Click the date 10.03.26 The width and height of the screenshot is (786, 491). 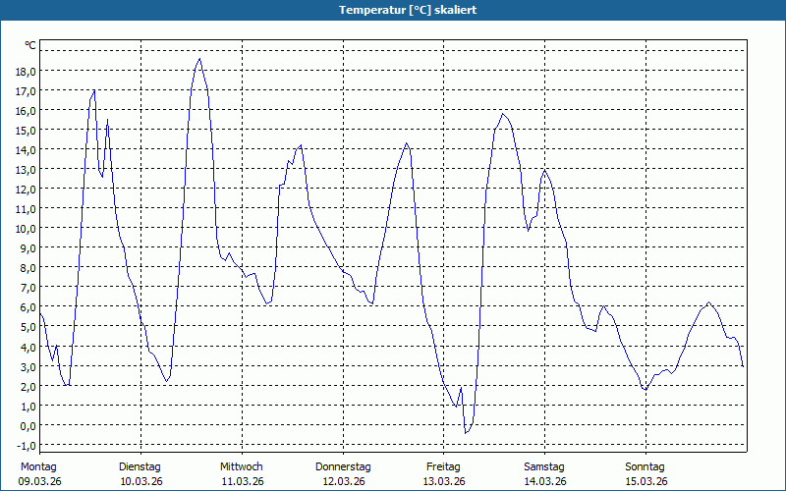tap(141, 482)
